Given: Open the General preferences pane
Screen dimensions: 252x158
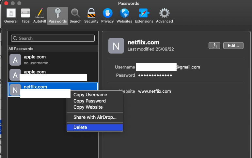Looking at the screenshot, I should point(11,16).
